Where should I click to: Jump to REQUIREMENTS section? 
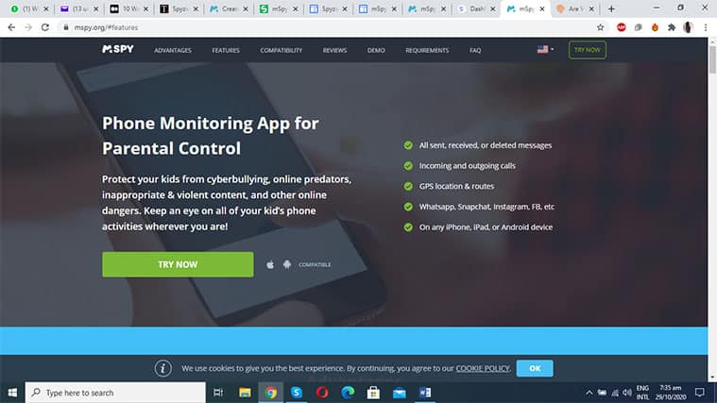[427, 50]
